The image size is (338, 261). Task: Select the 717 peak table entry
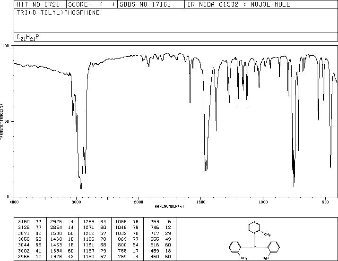pos(161,233)
